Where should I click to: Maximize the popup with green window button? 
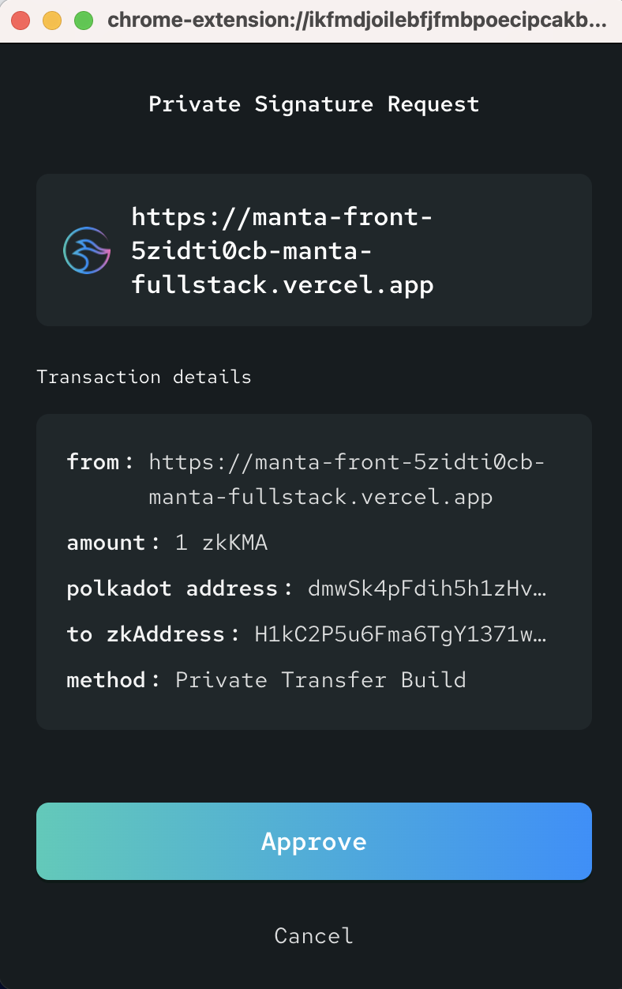tap(84, 21)
